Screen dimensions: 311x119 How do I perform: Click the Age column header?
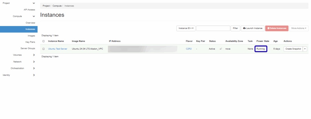275,41
